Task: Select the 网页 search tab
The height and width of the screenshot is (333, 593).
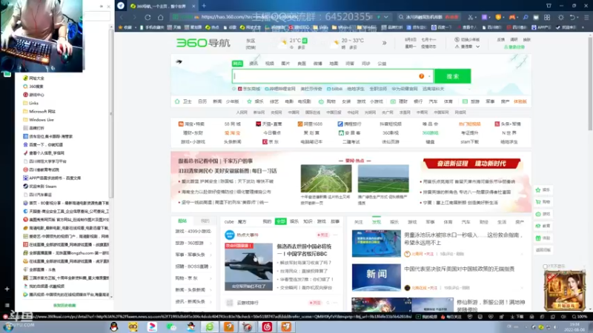Action: 237,64
